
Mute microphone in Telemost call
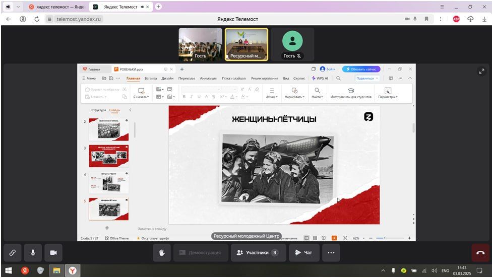(x=33, y=252)
